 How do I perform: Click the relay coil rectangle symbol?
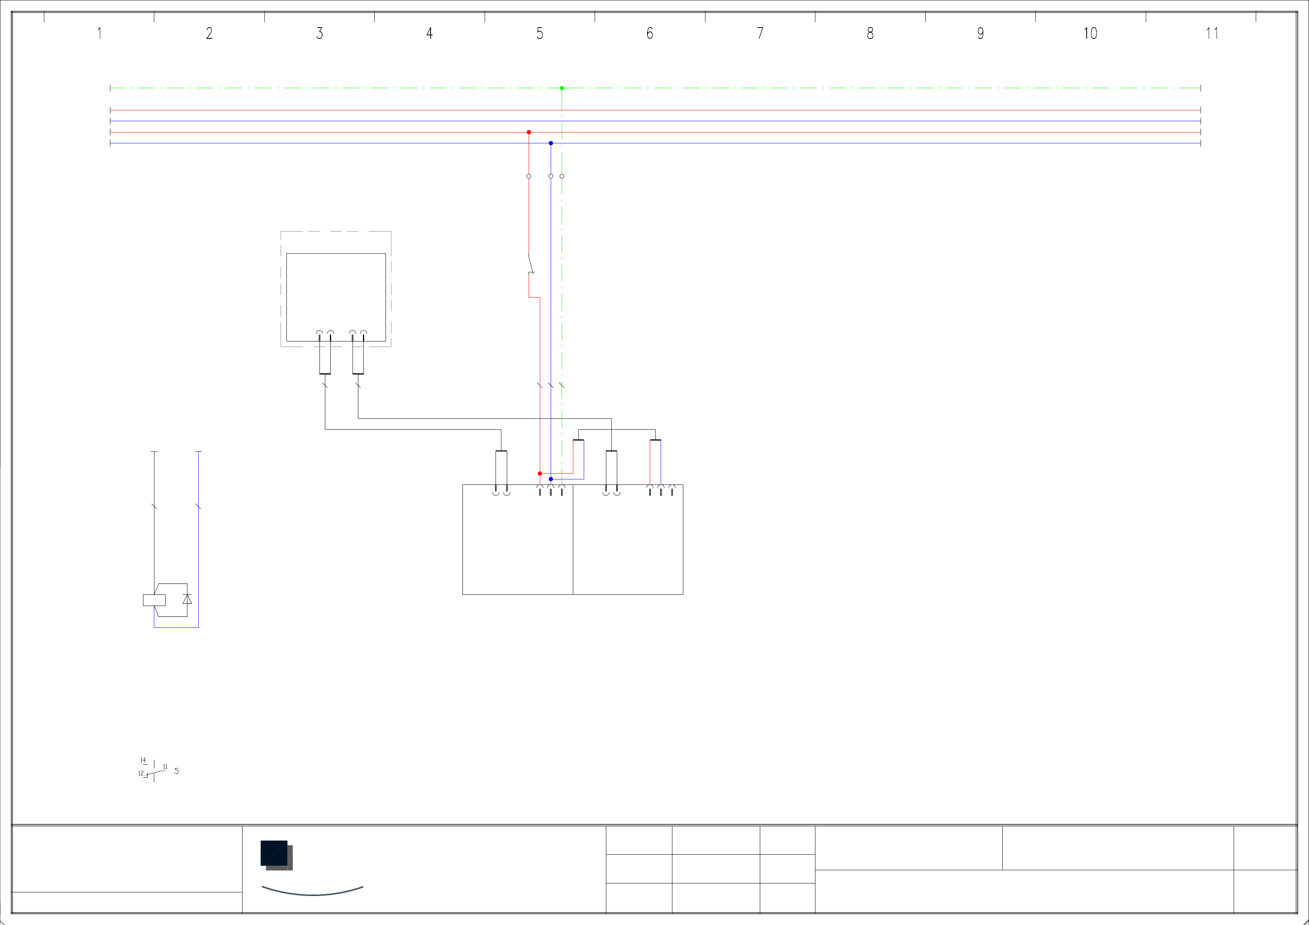(154, 599)
